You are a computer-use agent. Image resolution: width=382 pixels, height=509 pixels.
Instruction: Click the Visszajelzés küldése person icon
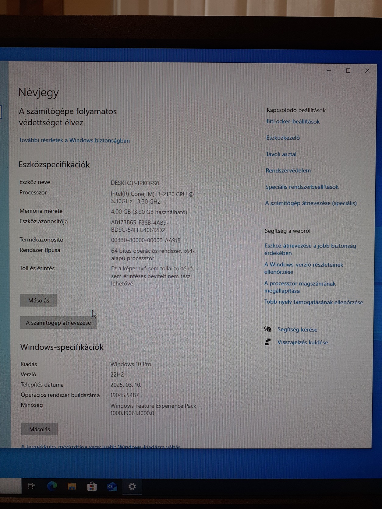[x=267, y=342]
